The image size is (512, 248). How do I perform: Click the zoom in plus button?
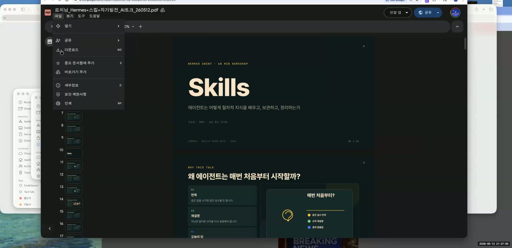click(x=141, y=27)
